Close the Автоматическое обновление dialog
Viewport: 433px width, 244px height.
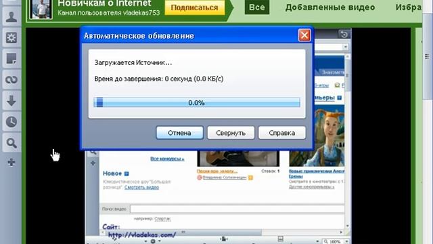pyautogui.click(x=304, y=35)
